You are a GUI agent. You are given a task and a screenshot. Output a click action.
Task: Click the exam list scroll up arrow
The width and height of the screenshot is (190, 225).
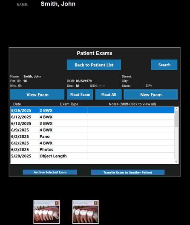(x=176, y=109)
